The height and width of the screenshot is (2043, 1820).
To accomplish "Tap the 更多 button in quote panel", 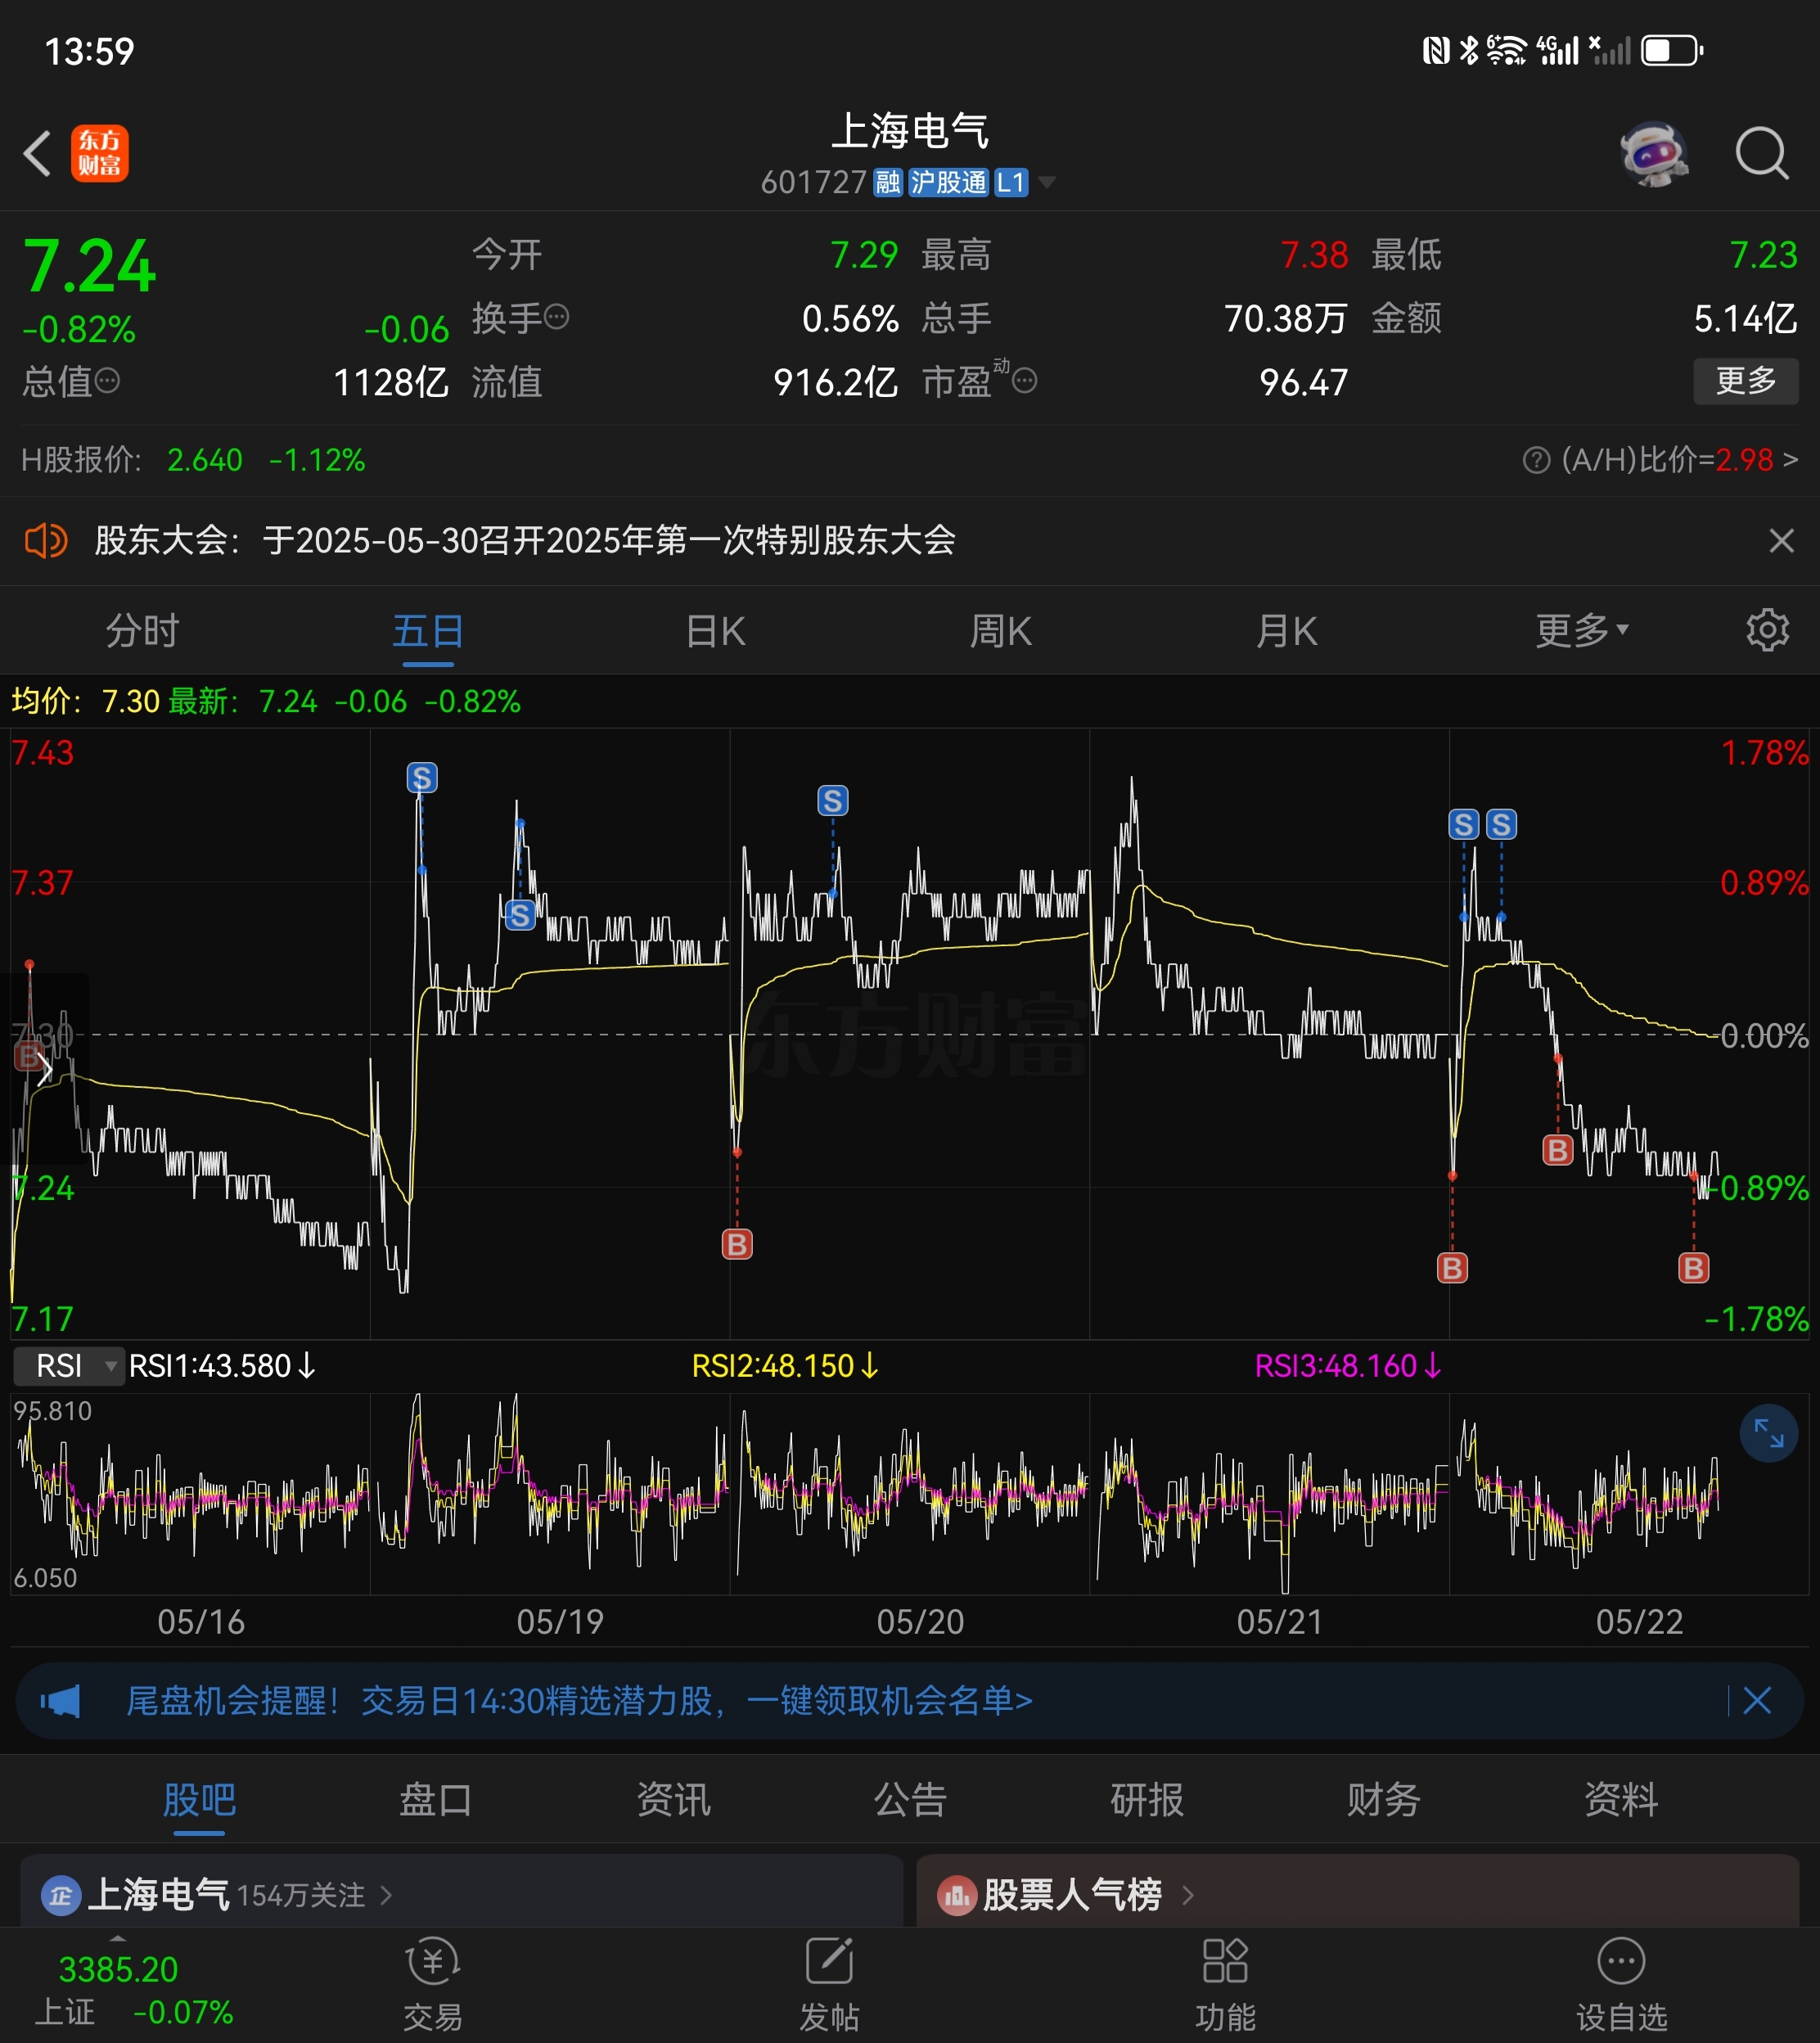I will 1745,381.
